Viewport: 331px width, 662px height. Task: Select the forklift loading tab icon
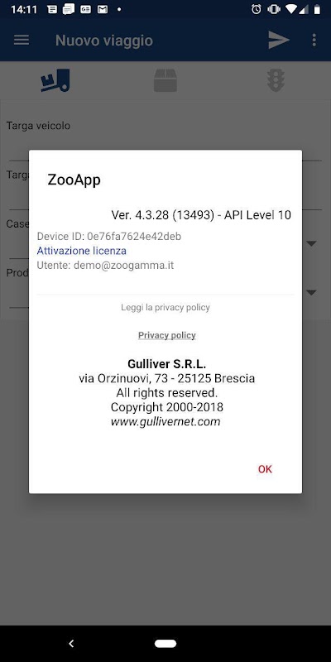55,80
